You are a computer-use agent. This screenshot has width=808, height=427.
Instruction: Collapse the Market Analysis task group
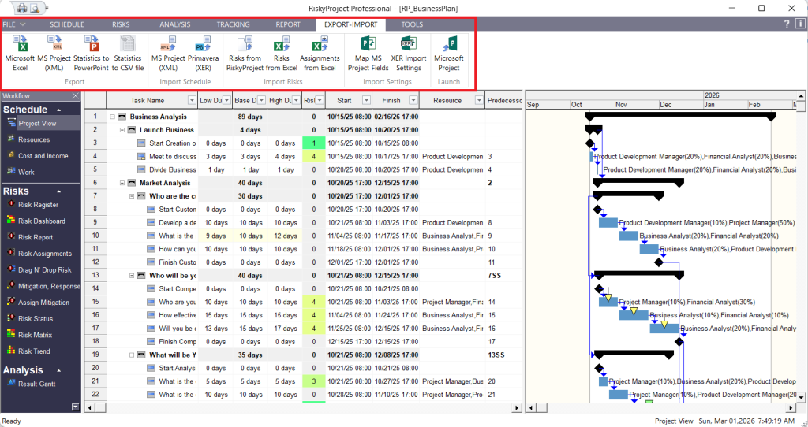(x=122, y=183)
